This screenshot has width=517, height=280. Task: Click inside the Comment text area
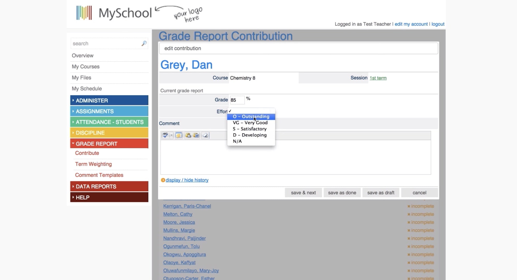296,157
